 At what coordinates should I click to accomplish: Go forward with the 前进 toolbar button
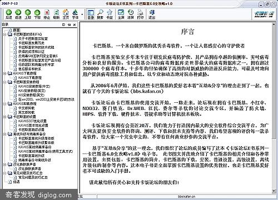tap(18, 14)
